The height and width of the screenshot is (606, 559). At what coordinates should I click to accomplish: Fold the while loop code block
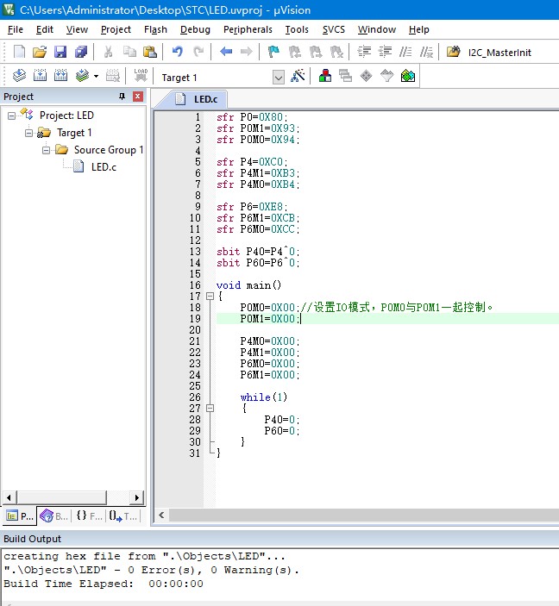210,408
